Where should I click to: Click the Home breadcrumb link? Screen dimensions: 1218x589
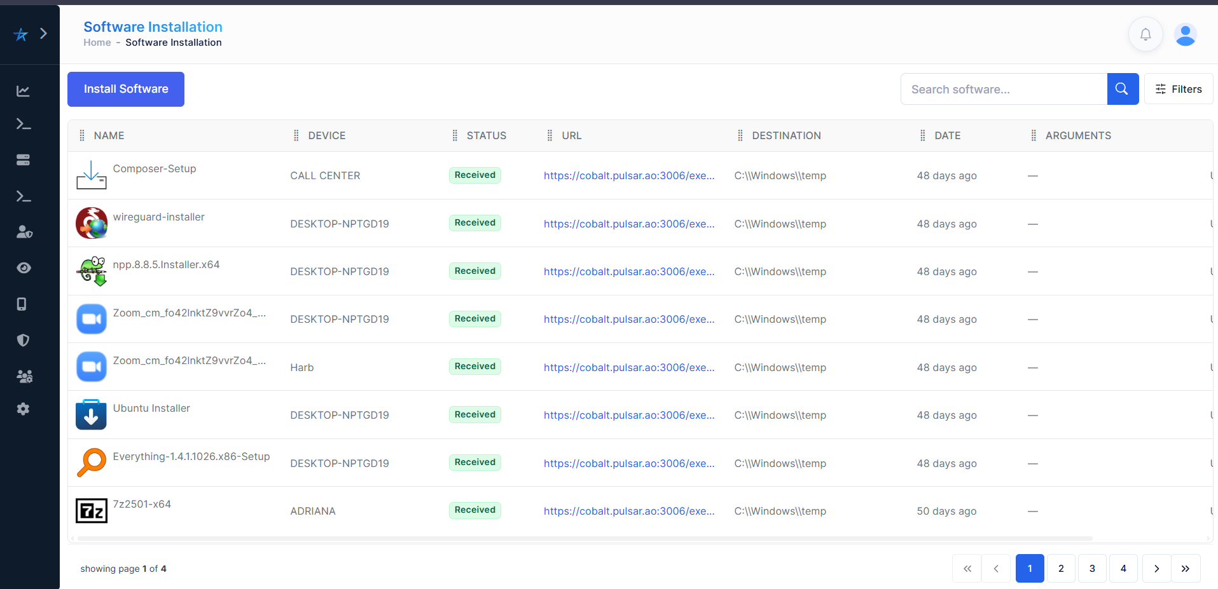click(x=97, y=43)
